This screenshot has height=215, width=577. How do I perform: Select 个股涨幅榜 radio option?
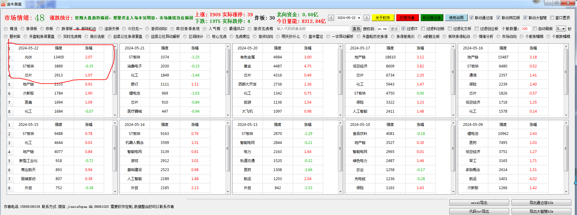pos(521,36)
